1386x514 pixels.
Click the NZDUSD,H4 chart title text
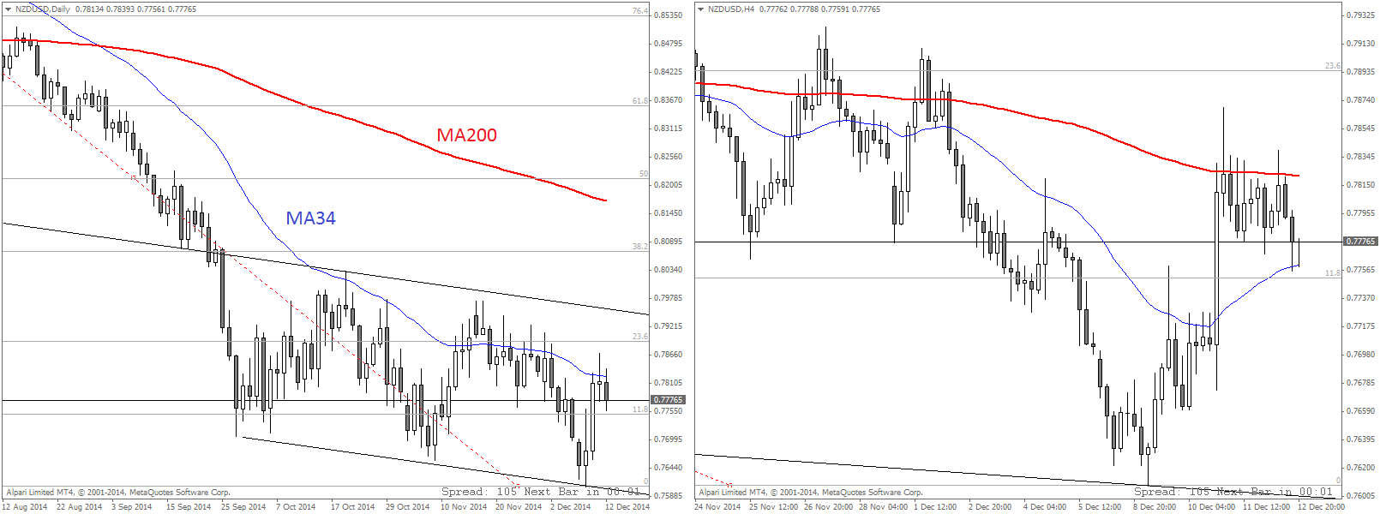[x=732, y=9]
